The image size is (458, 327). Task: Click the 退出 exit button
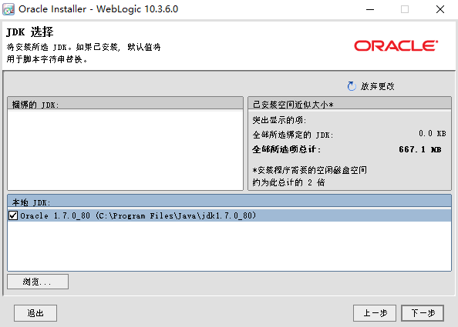(x=35, y=313)
